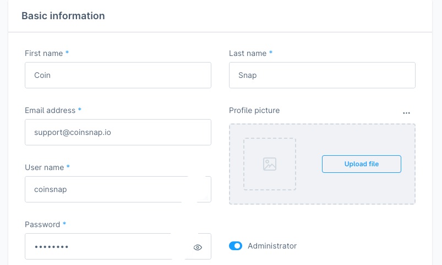Screen dimensions: 442x265
Task: Click the Administrator label text
Action: point(272,246)
